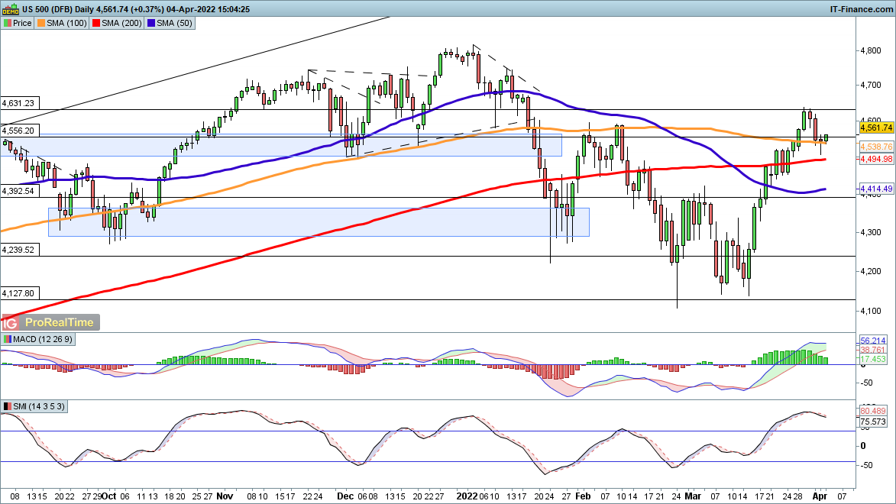Viewport: 896px width, 504px height.
Task: Click the ProRealTime logo badge
Action: [50, 323]
